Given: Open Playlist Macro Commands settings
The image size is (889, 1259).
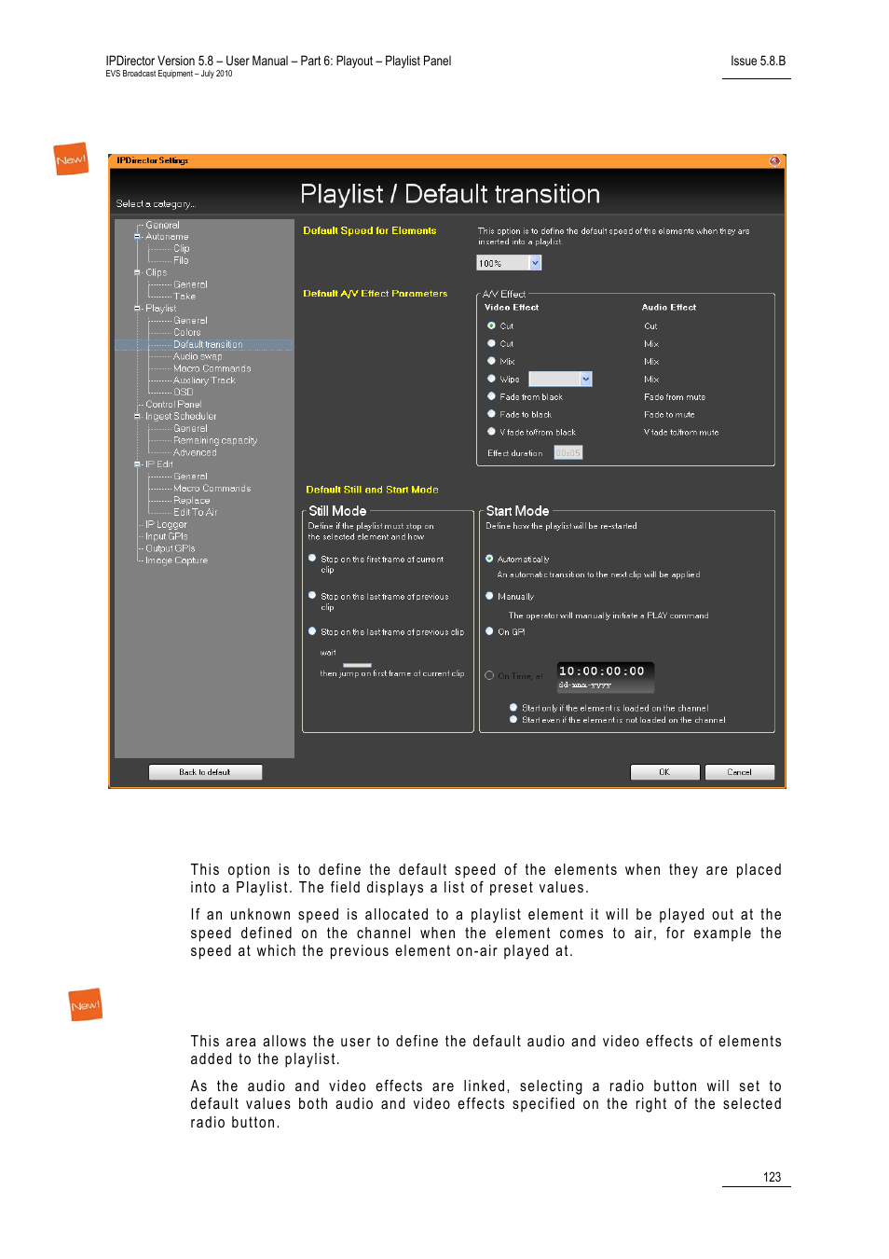Looking at the screenshot, I should point(212,368).
